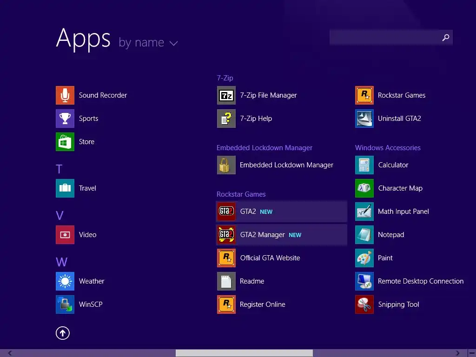Launch the Snipping Tool scissors icon
476x357 pixels.
click(364, 304)
